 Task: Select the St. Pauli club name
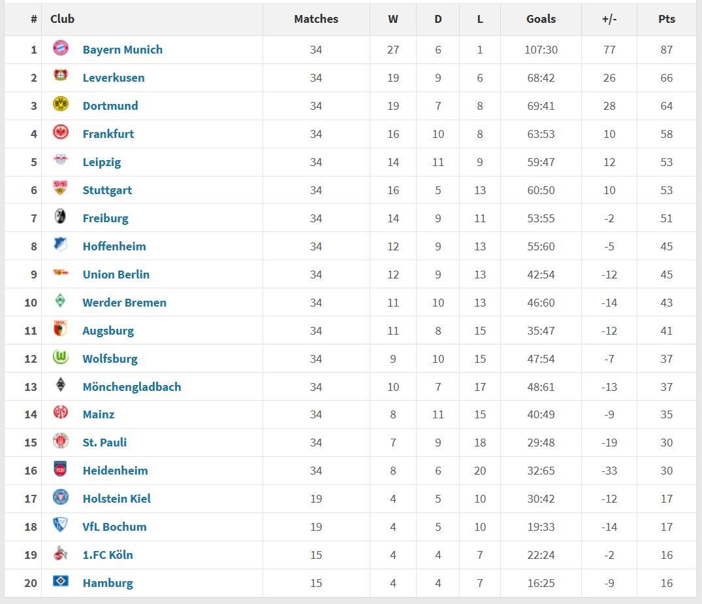pyautogui.click(x=104, y=443)
